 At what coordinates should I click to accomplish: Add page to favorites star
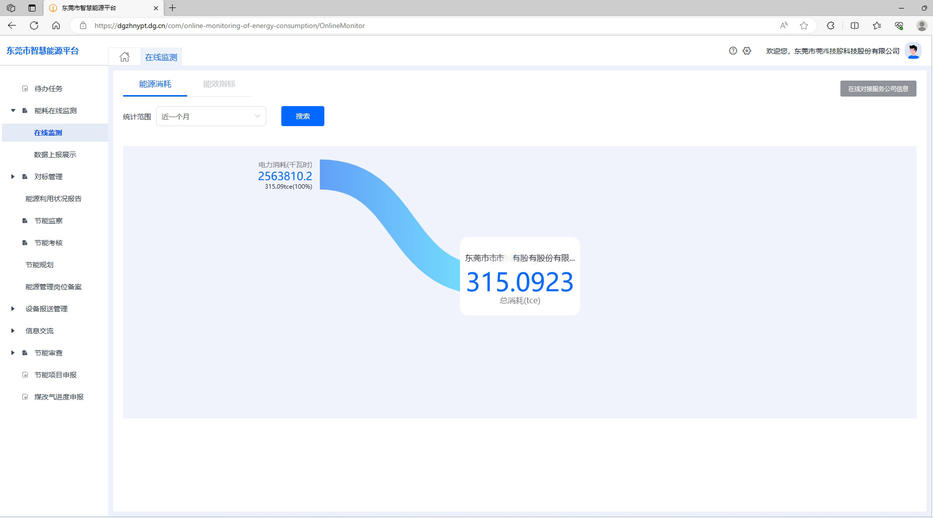[x=804, y=26]
